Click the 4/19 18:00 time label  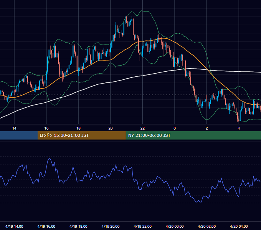(78, 226)
